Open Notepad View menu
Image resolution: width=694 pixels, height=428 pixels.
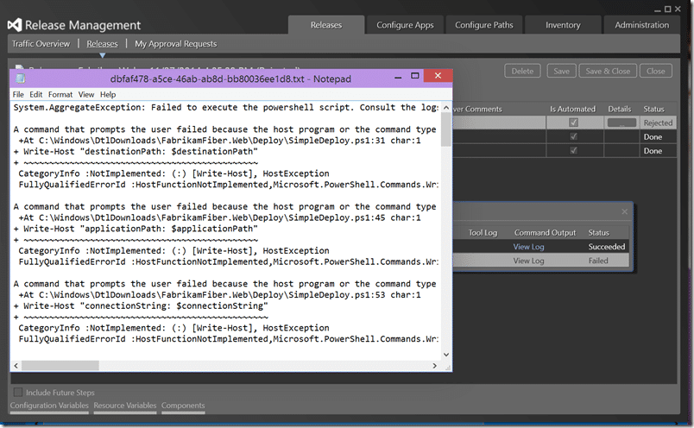[x=86, y=94]
